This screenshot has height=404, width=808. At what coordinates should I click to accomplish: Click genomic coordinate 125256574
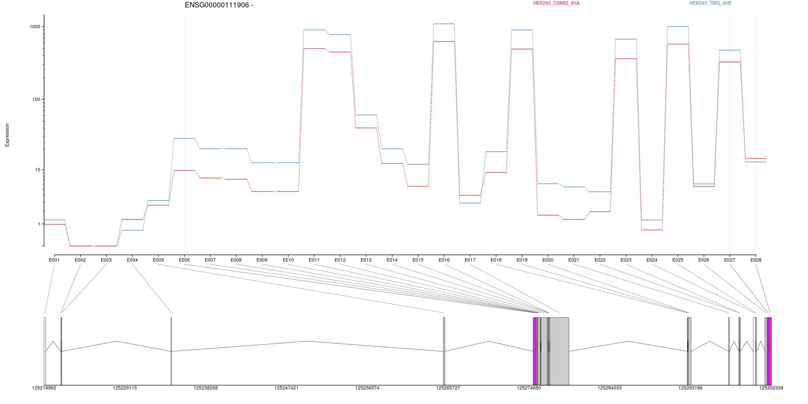coord(367,388)
